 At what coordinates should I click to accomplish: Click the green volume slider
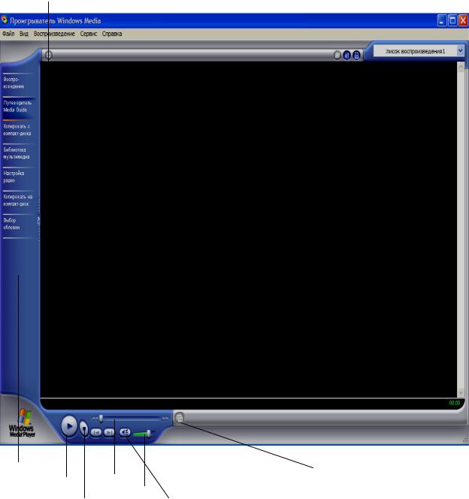coord(143,434)
